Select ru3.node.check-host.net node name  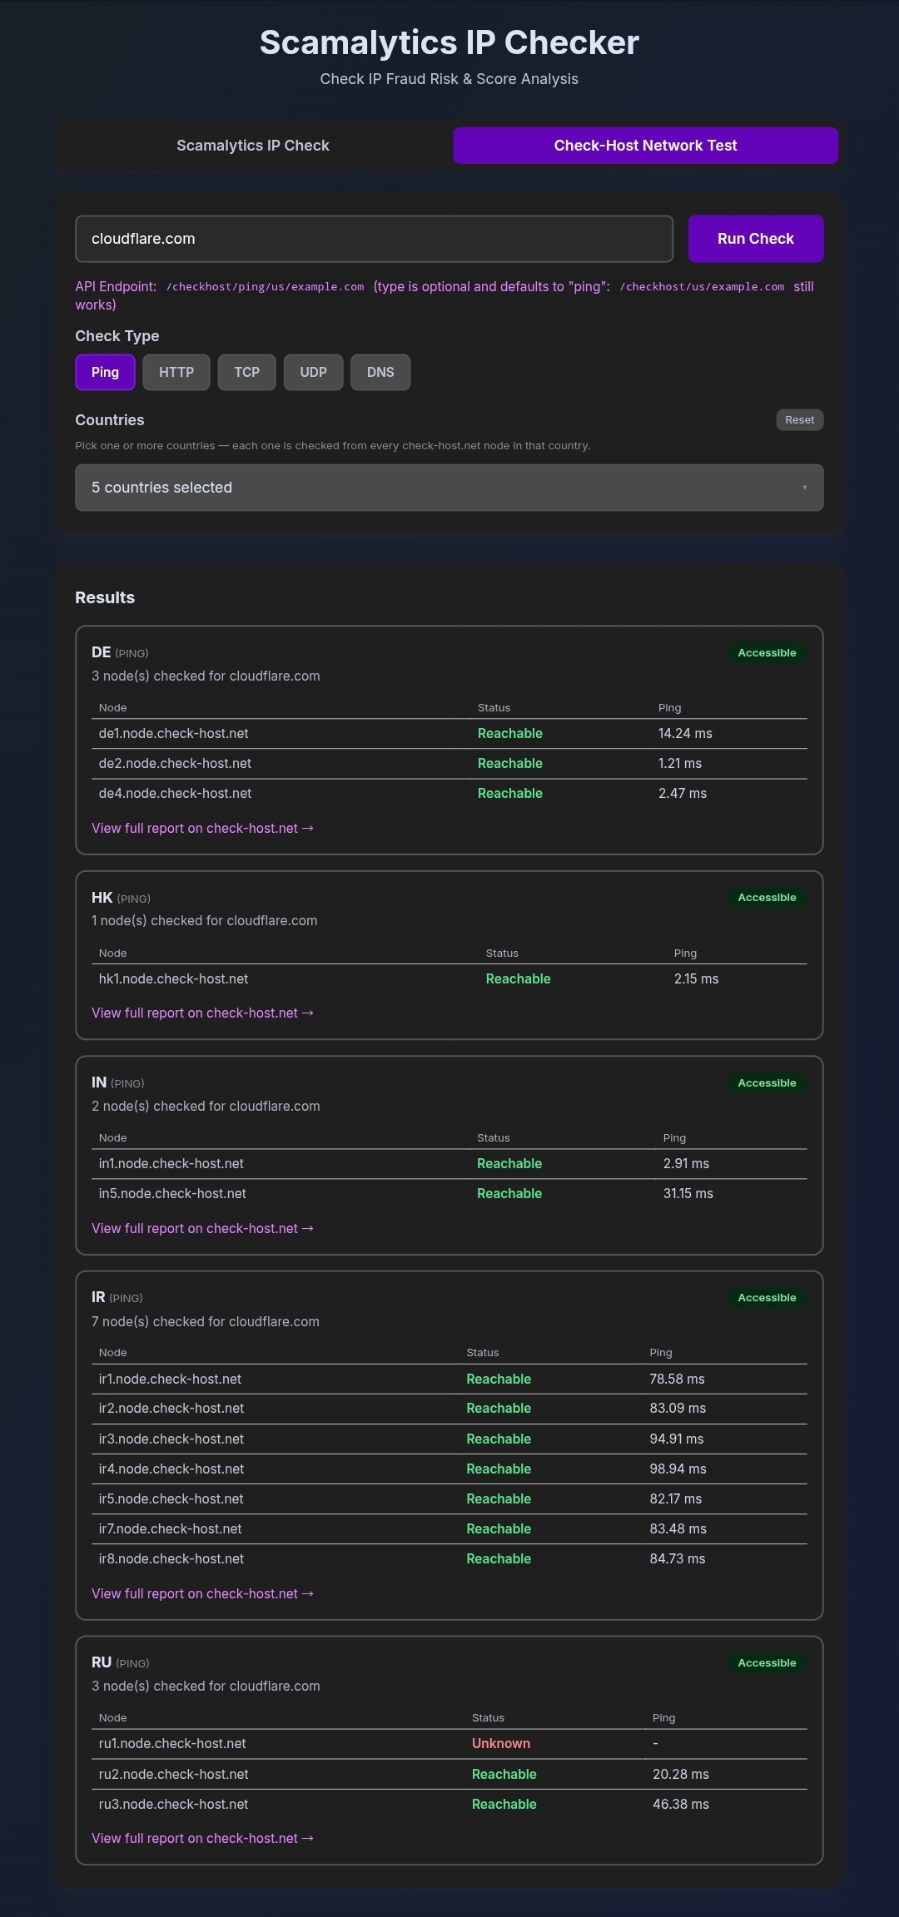[x=173, y=1805]
